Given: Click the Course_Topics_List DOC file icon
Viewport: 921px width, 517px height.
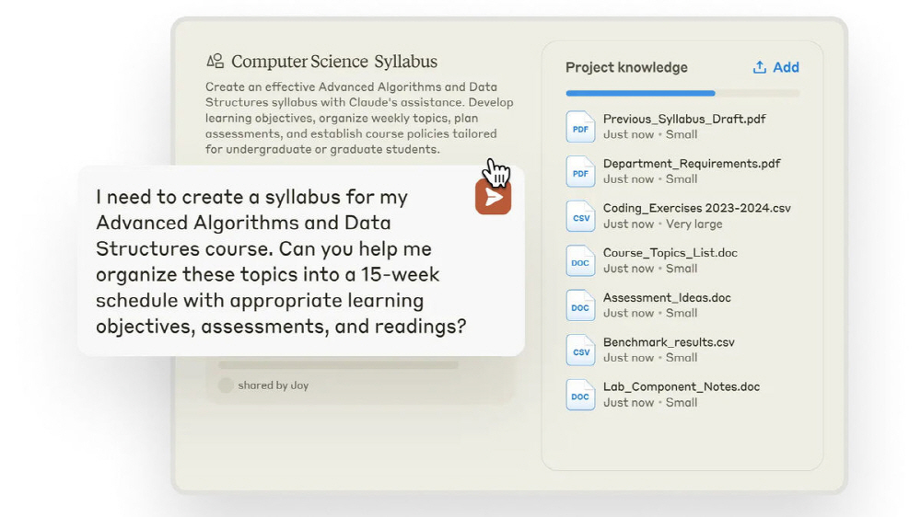Looking at the screenshot, I should pos(580,260).
